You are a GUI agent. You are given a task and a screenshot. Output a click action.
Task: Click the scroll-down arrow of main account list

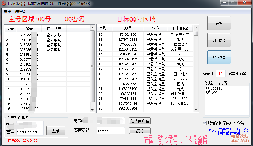point(92,110)
